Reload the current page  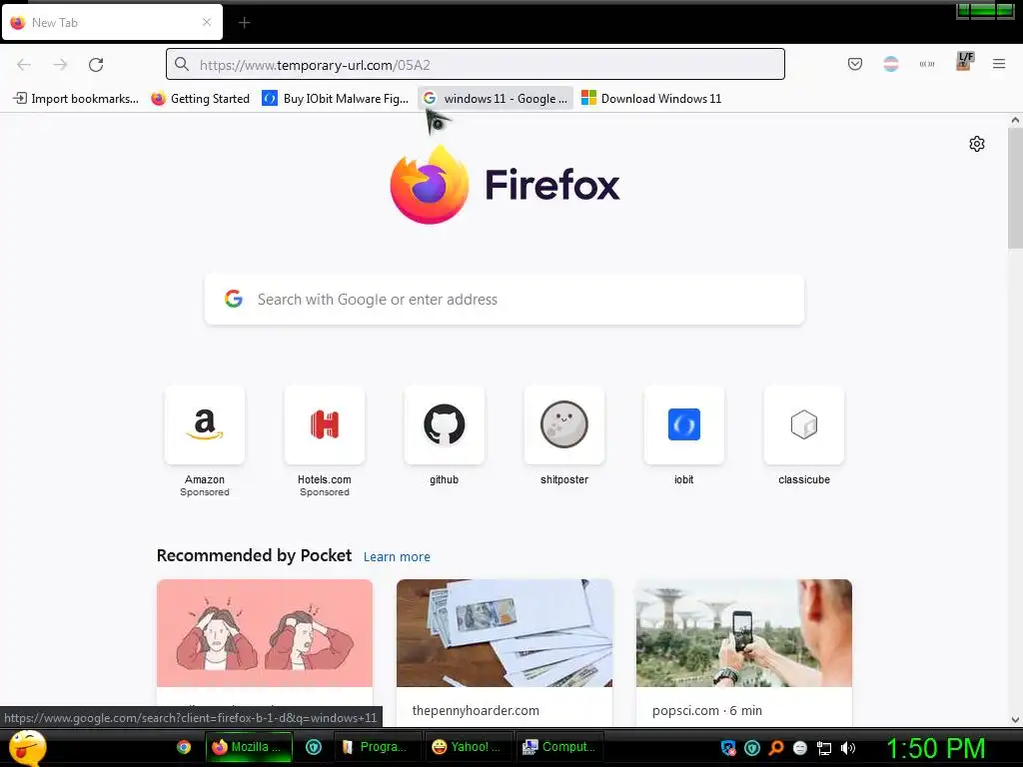click(x=96, y=65)
